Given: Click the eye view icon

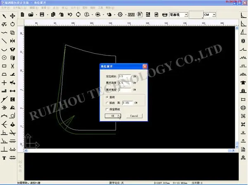Looking at the screenshot, I should [98, 15].
